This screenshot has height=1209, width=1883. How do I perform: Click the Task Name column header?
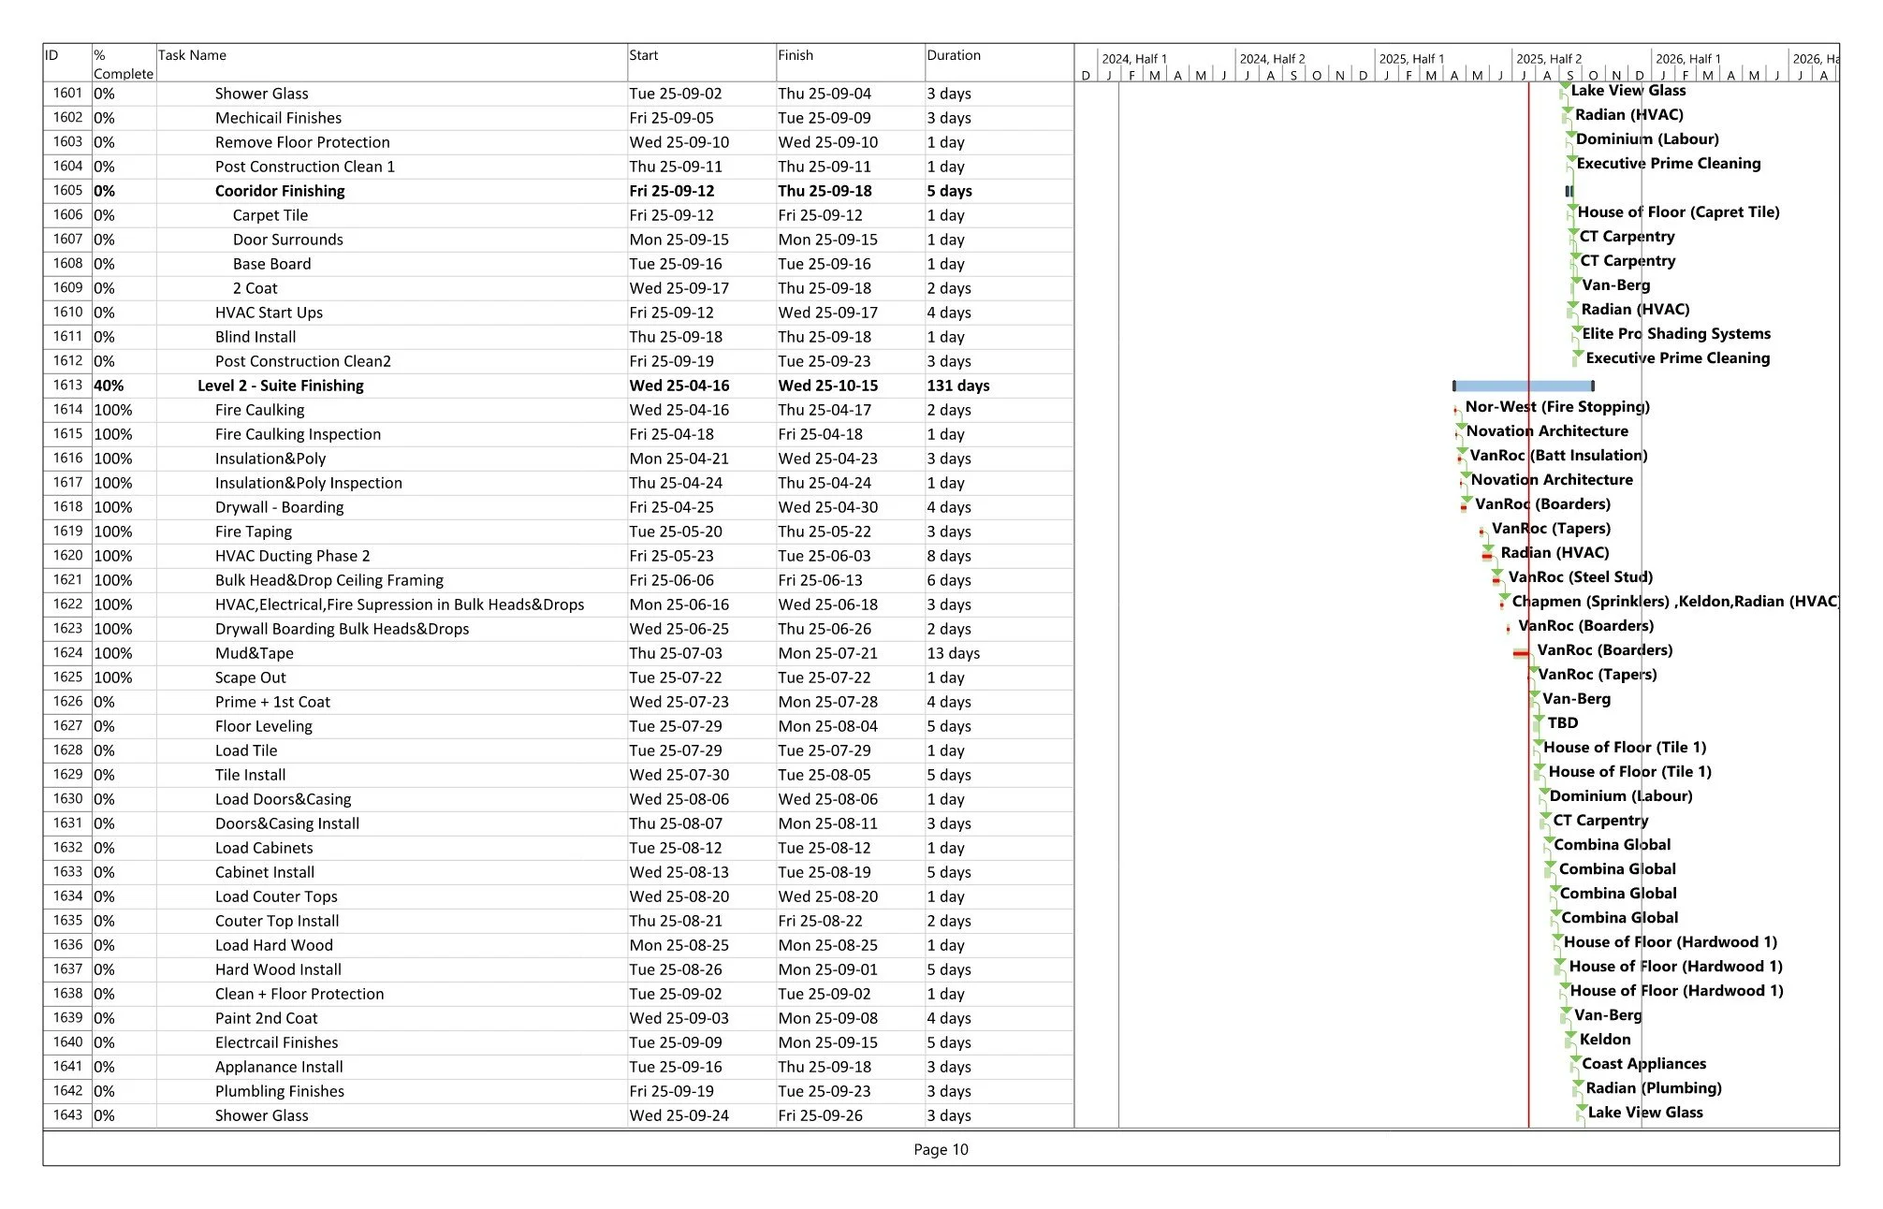pos(192,55)
